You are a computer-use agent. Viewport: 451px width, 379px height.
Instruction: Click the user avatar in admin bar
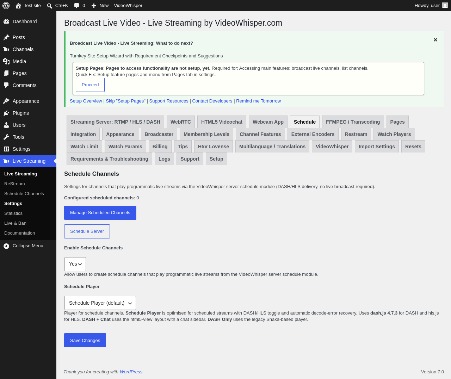[x=445, y=5]
